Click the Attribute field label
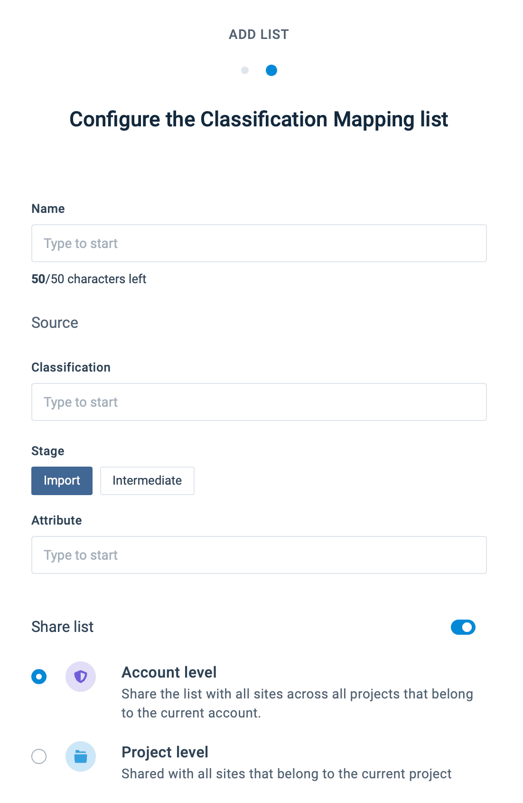The height and width of the screenshot is (803, 523). pos(56,520)
